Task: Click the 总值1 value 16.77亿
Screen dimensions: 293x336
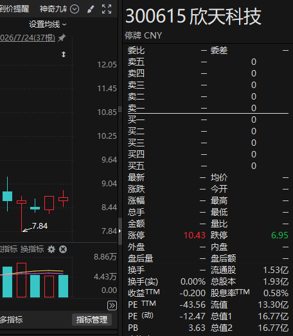Action: [273, 316]
